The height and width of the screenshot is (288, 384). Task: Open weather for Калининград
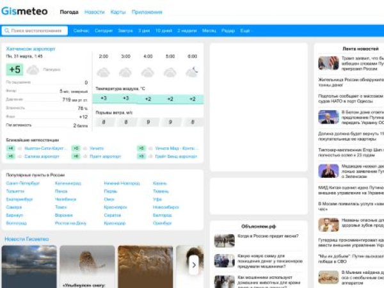tap(68, 183)
